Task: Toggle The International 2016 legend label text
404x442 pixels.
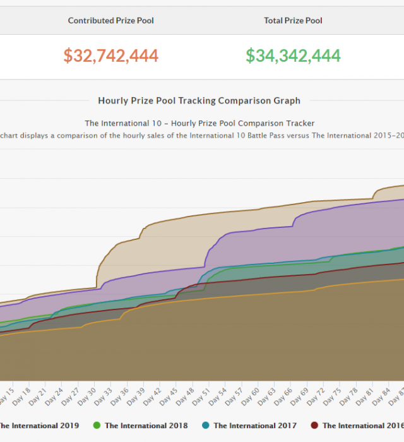Action: tap(363, 426)
